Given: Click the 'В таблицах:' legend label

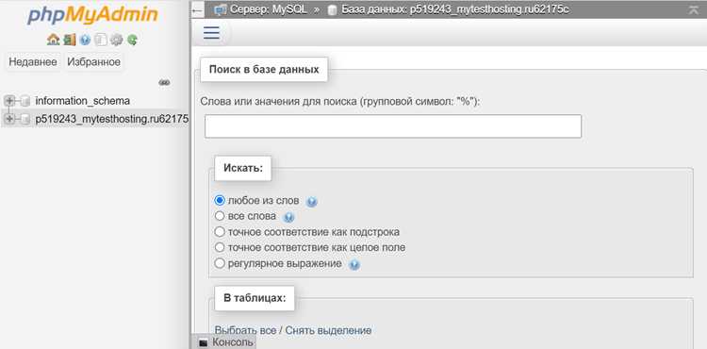Looking at the screenshot, I should click(255, 298).
